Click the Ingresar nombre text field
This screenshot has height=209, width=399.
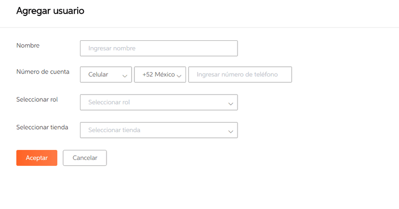[x=159, y=49]
